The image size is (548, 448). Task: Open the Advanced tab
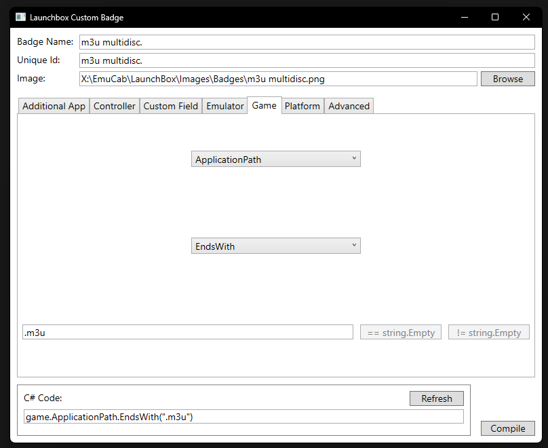pyautogui.click(x=349, y=106)
